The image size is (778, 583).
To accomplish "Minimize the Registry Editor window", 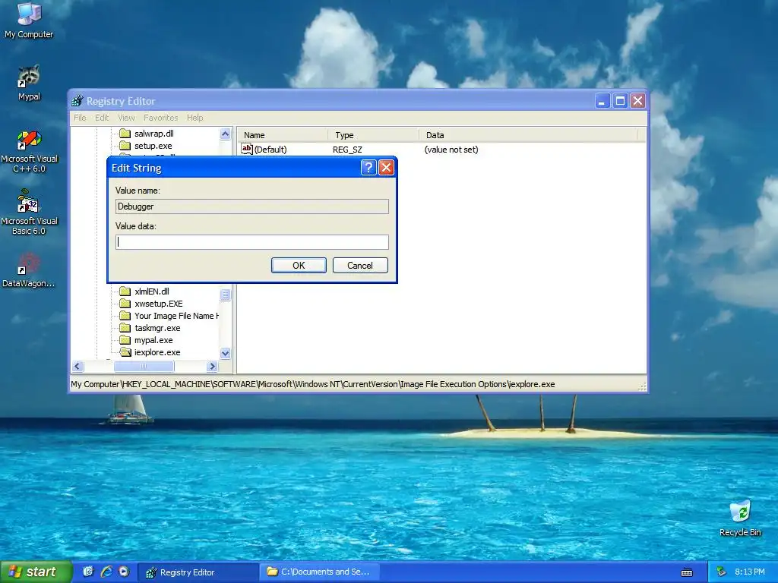I will (x=602, y=101).
